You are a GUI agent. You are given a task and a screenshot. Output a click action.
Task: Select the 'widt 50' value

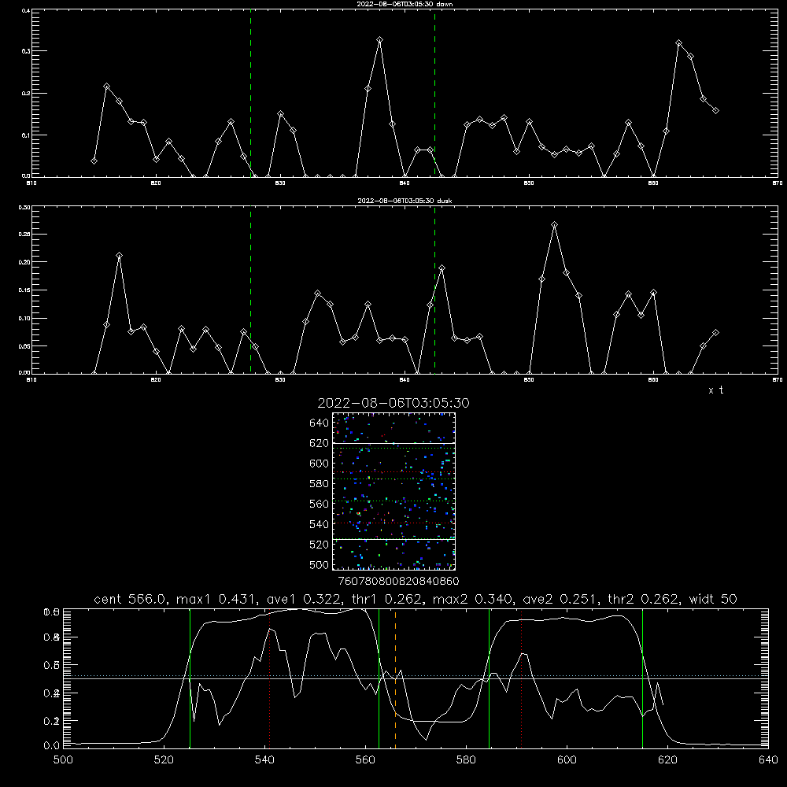pos(713,599)
